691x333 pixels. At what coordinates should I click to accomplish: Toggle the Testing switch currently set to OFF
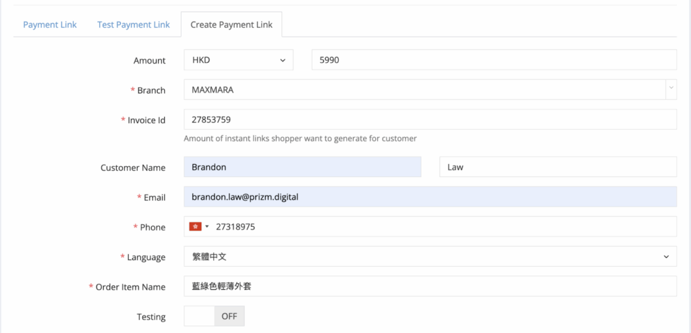pyautogui.click(x=214, y=316)
